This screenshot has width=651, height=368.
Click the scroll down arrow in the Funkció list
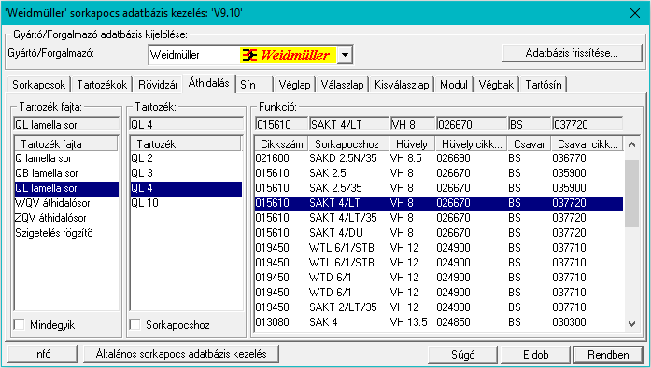(632, 324)
